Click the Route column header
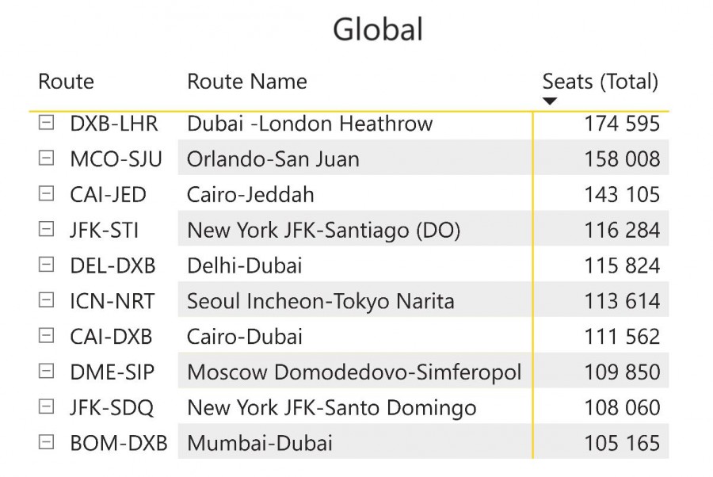This screenshot has height=477, width=713. pos(66,81)
